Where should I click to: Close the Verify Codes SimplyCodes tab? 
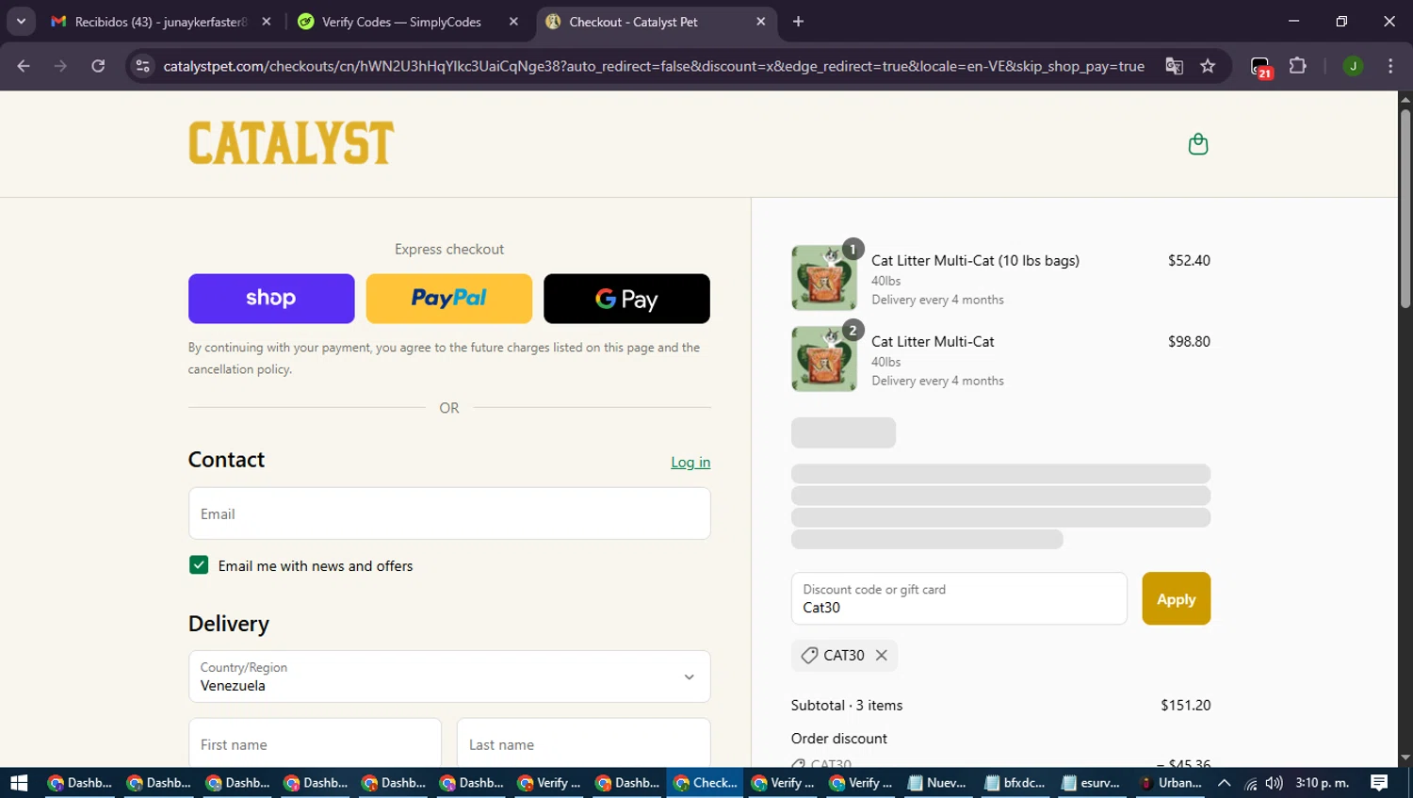click(513, 22)
